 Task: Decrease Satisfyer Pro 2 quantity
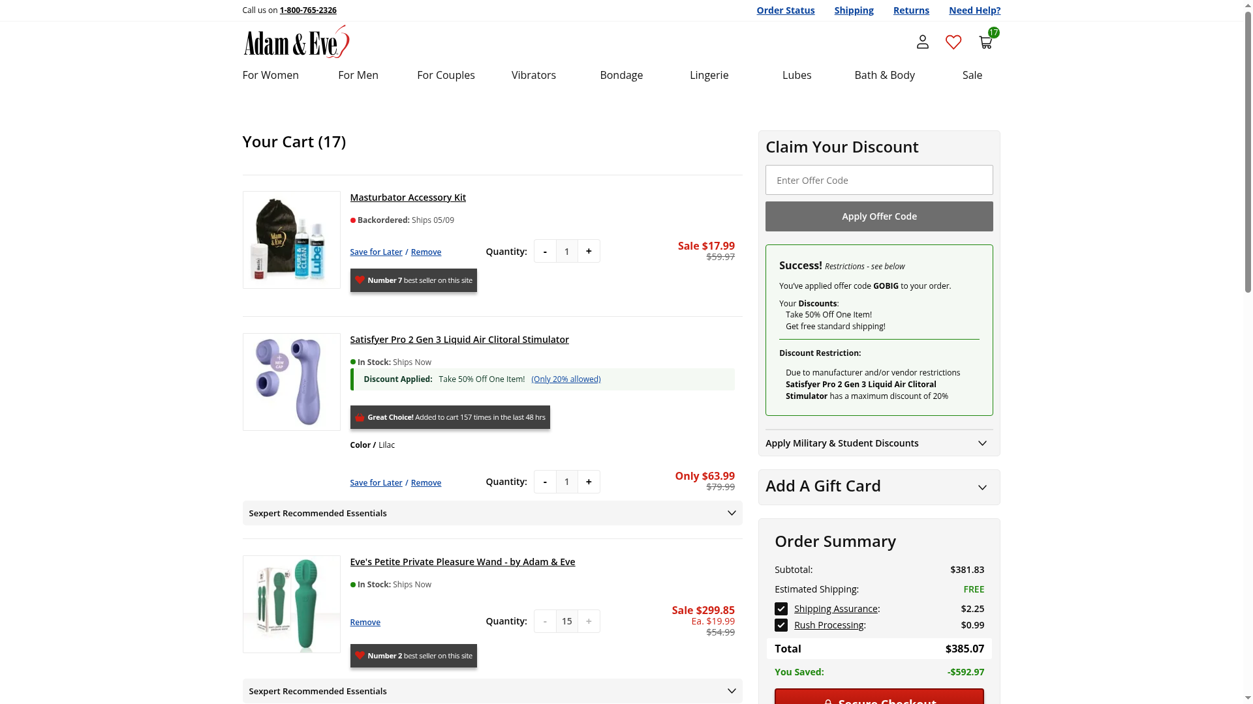pos(545,482)
